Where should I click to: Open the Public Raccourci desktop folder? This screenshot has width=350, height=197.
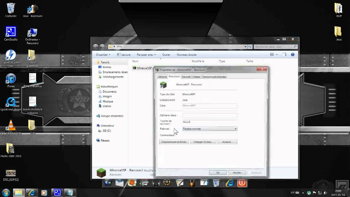coord(32,58)
